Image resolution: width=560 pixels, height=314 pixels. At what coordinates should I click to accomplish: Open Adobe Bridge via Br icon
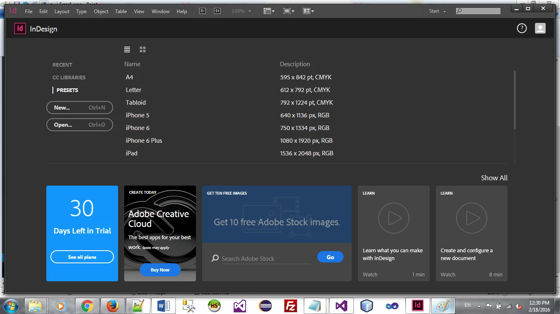203,11
